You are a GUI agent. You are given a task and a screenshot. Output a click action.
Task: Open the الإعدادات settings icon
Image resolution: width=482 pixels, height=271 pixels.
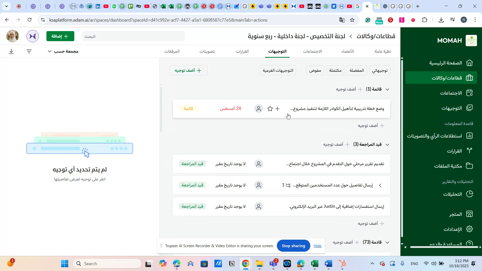469,229
